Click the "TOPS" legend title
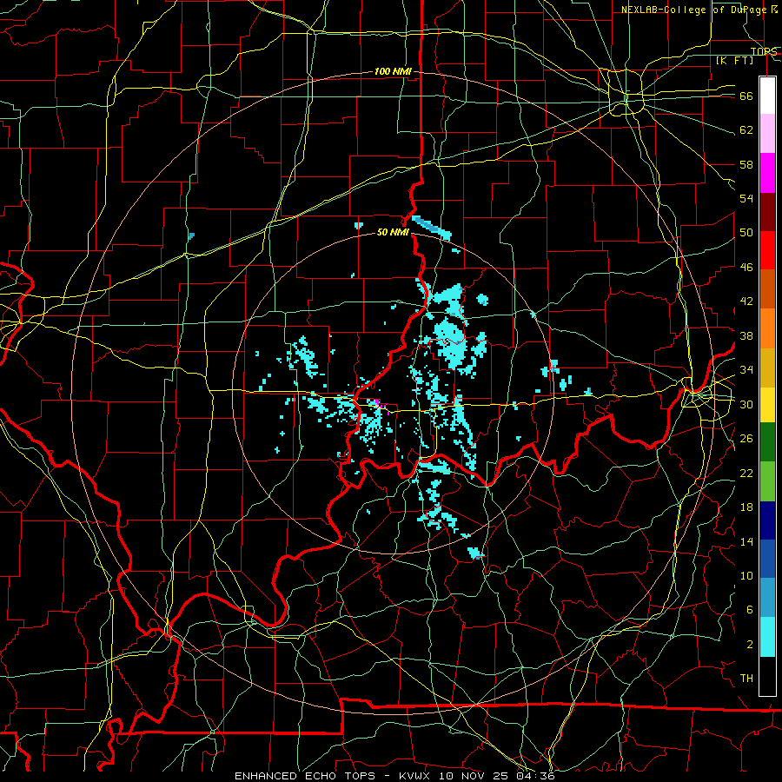This screenshot has height=782, width=782. [764, 51]
